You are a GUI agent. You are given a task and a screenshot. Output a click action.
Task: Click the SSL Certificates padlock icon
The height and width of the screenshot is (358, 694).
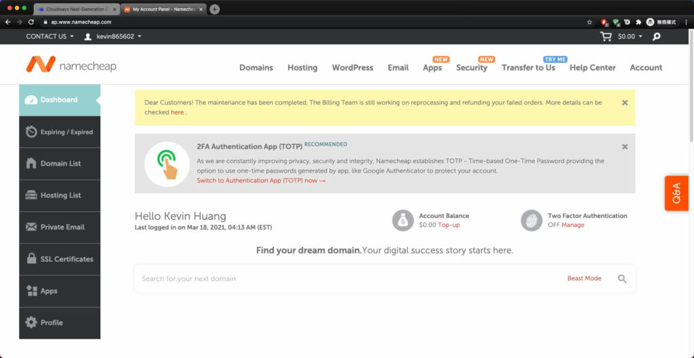coord(31,259)
